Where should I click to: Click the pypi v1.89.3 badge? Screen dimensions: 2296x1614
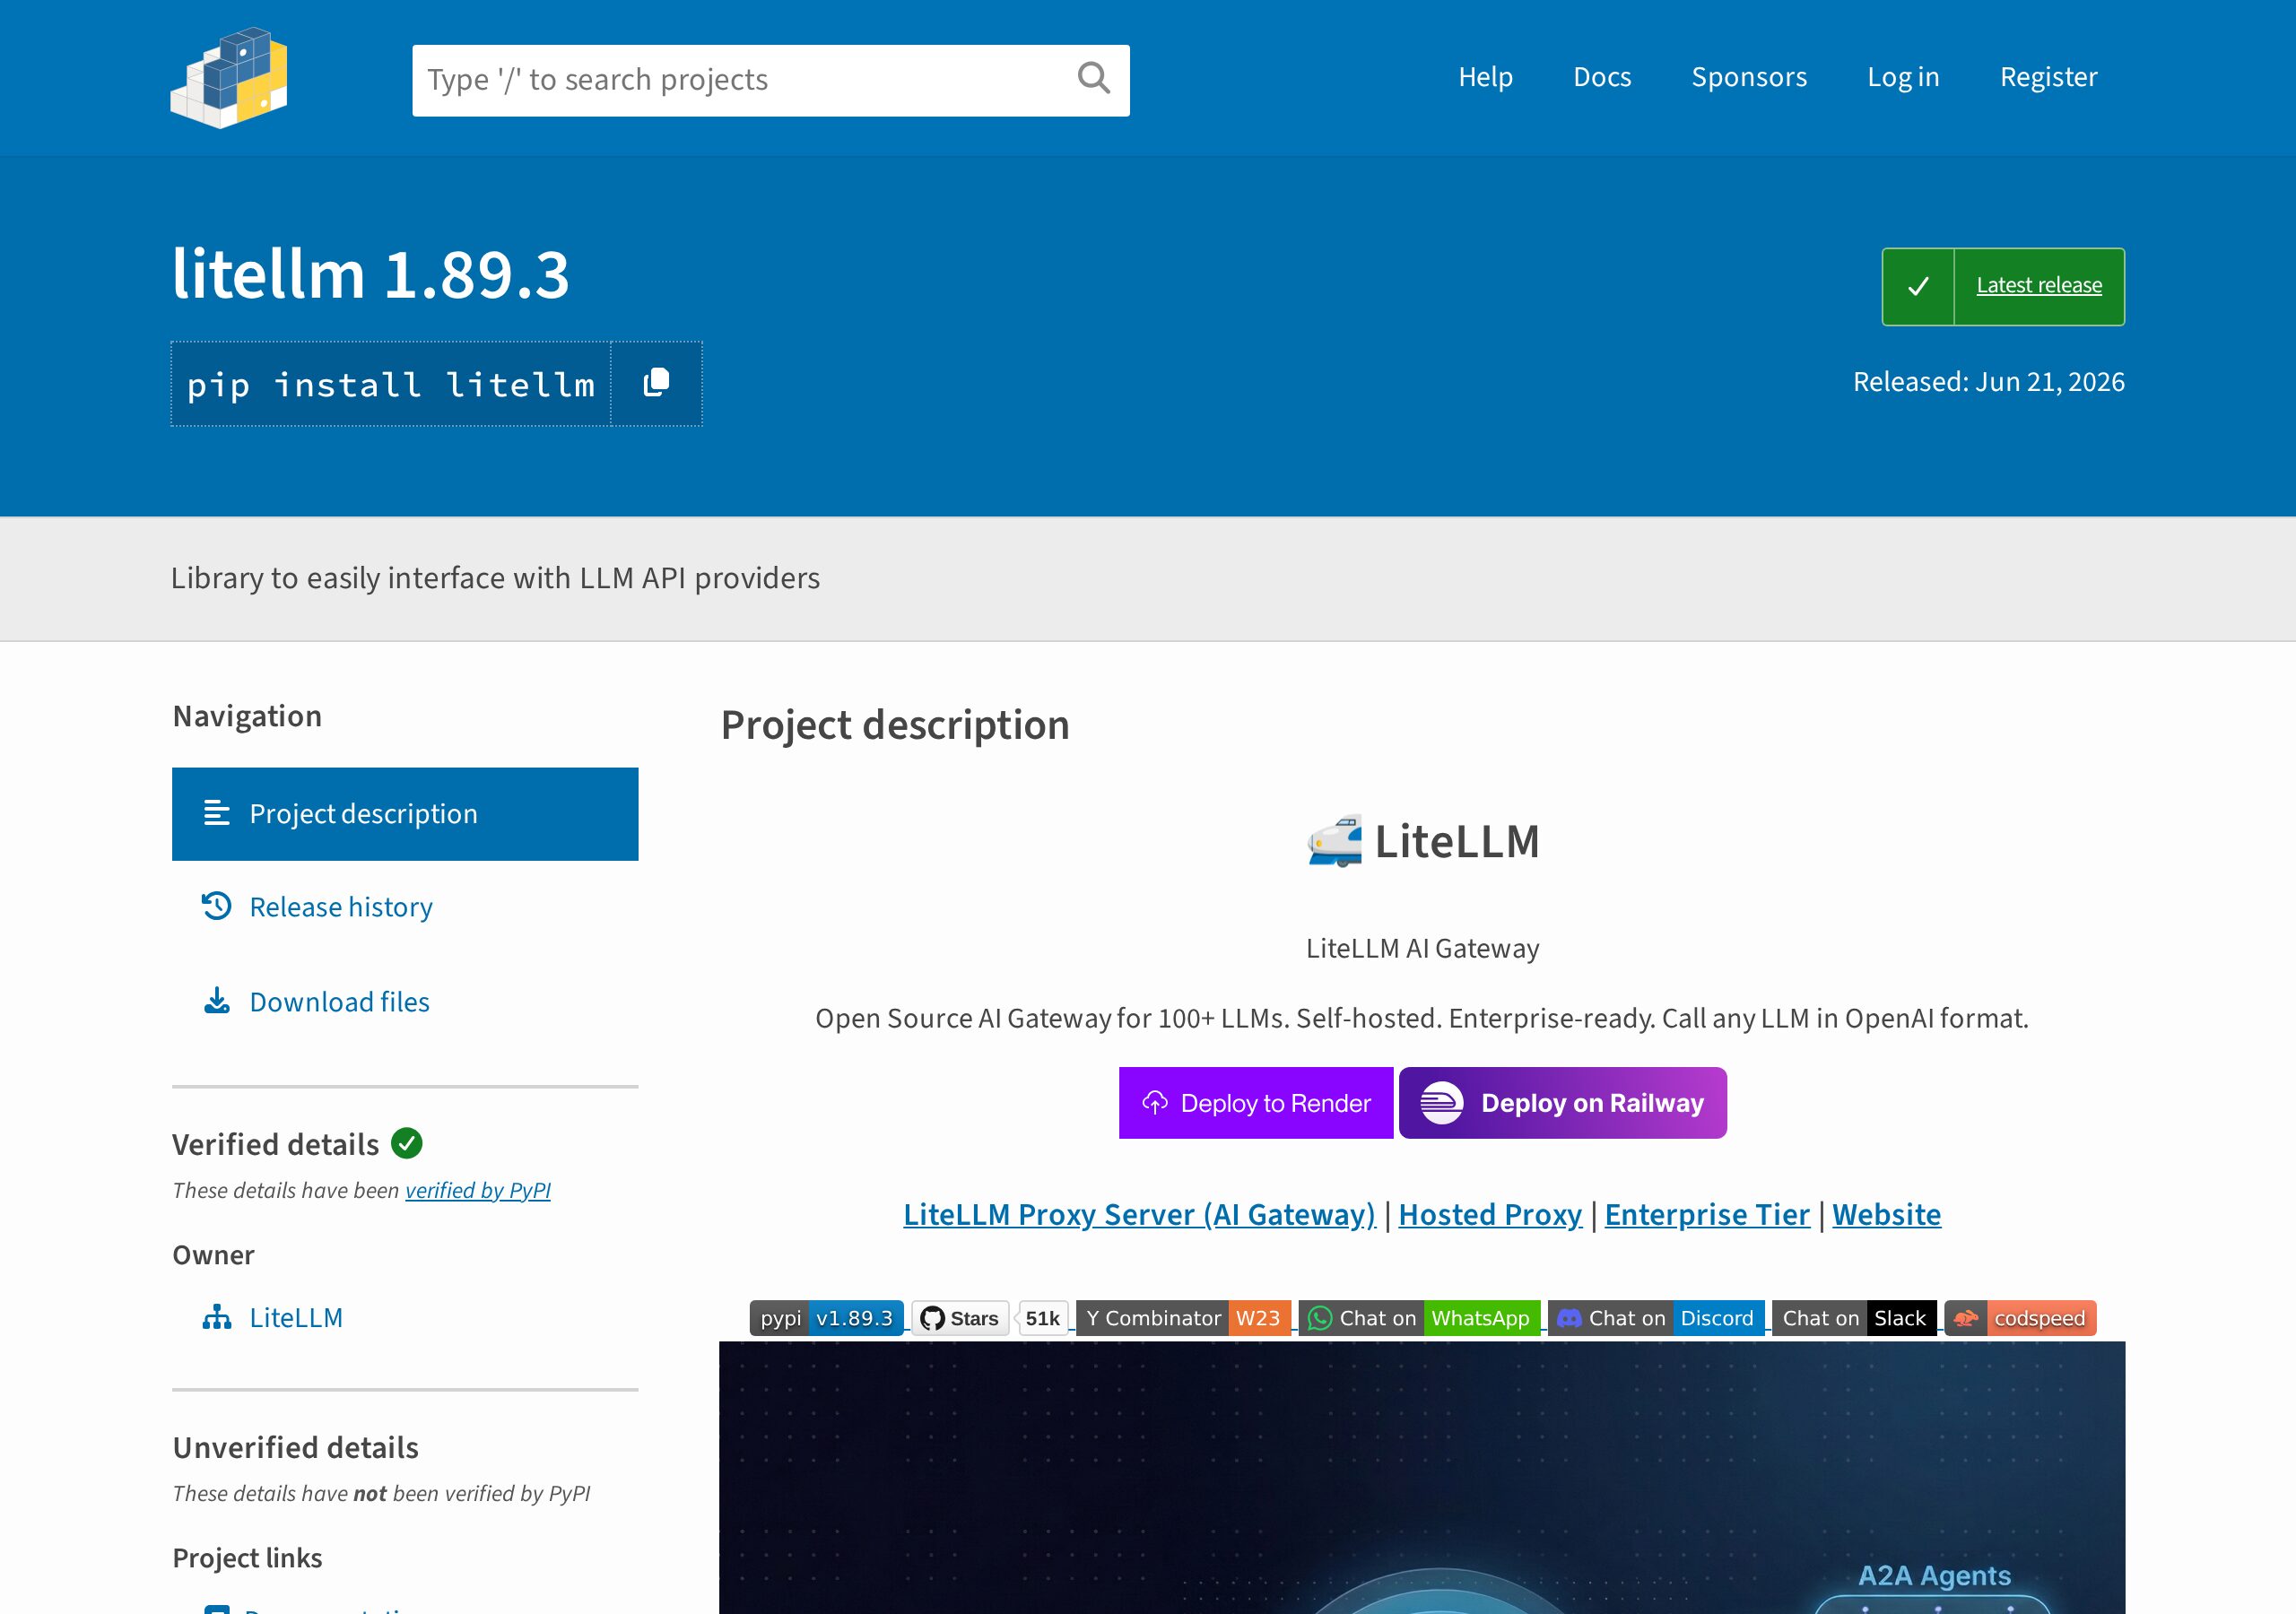tap(826, 1318)
